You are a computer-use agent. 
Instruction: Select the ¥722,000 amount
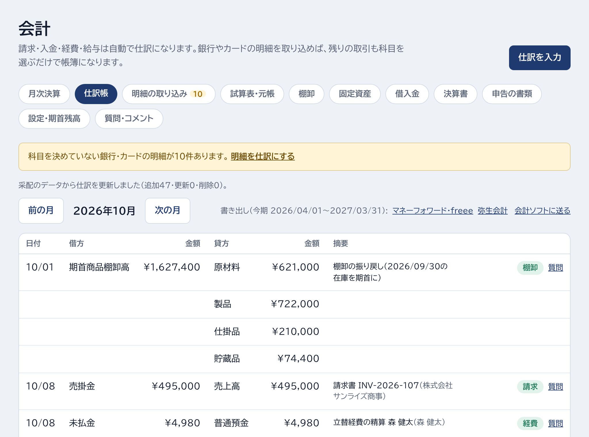295,304
